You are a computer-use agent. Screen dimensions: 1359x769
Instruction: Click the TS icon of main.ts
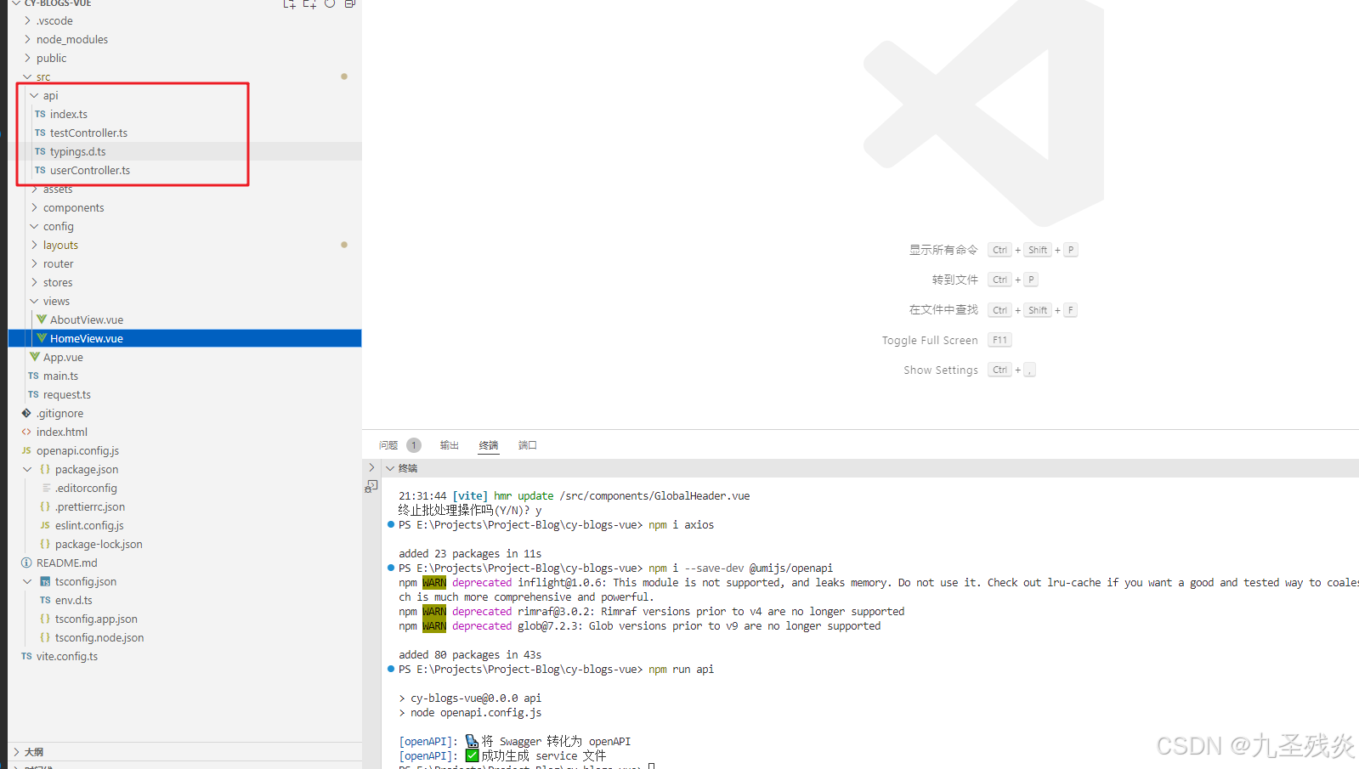click(33, 376)
